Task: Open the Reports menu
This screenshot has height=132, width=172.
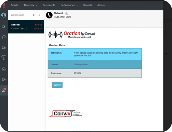Action: click(87, 5)
